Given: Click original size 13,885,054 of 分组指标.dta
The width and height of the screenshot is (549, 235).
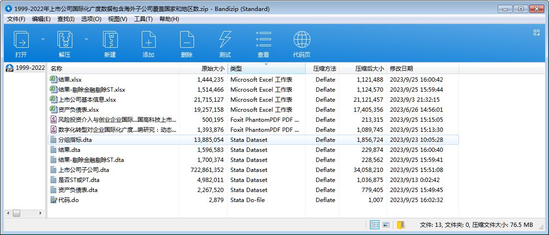Looking at the screenshot, I should 209,139.
